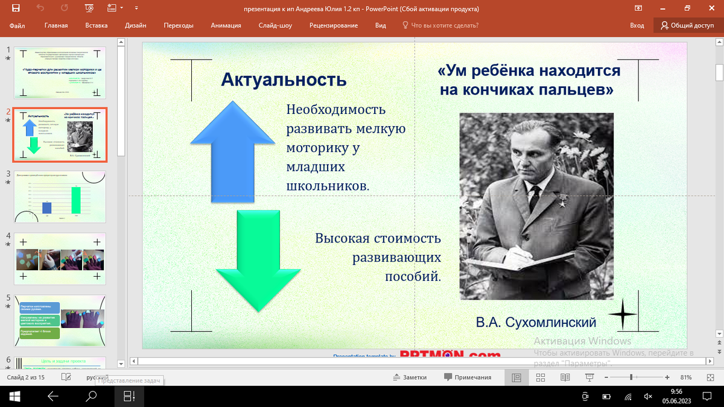Image resolution: width=724 pixels, height=407 pixels.
Task: Select slide 4 thumbnail with photos
Action: [60, 259]
